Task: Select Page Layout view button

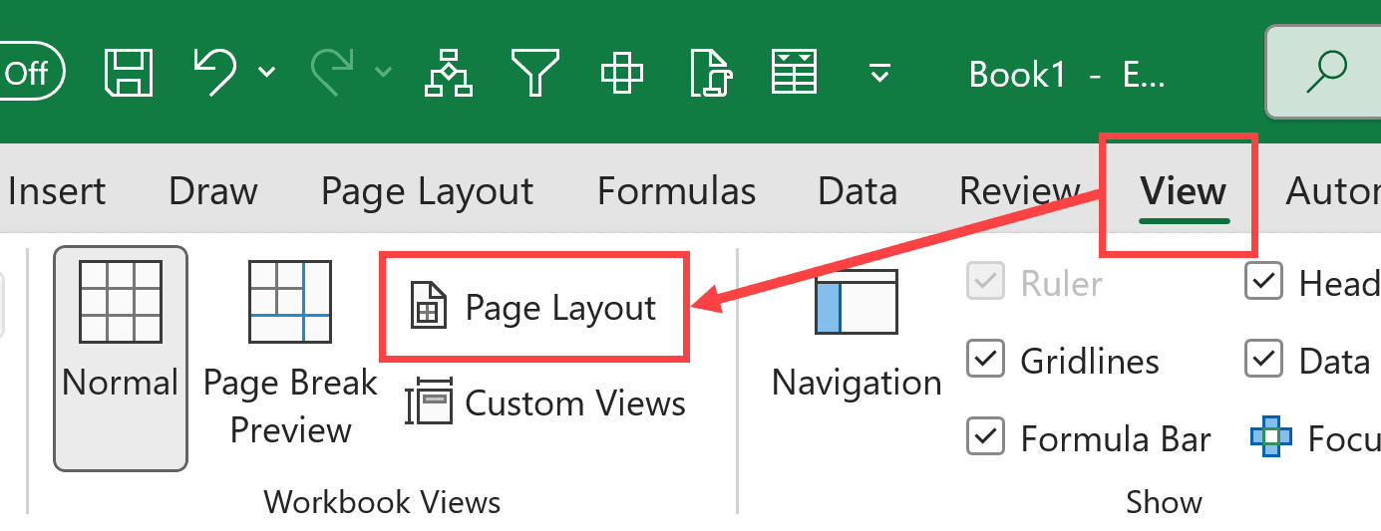Action: point(534,308)
